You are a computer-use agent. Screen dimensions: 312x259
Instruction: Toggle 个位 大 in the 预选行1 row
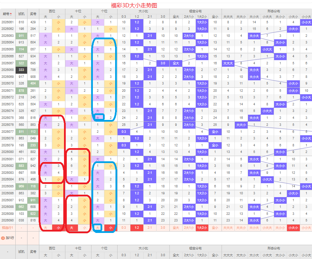point(97,228)
